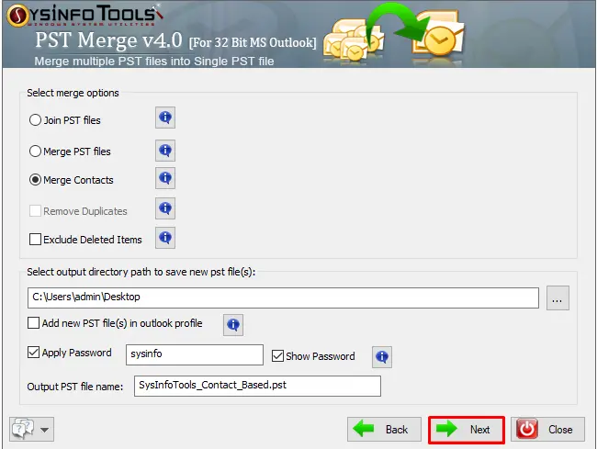Click the help chat bubbles icon
Screen dimensions: 597x449
(x=23, y=429)
